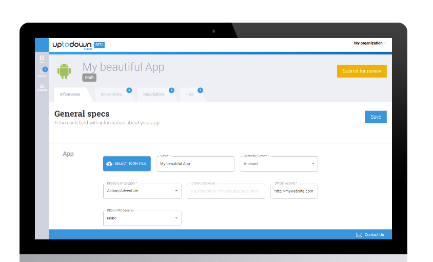Click the My beautiful App title
Screen dimensions: 433x262
pos(124,67)
